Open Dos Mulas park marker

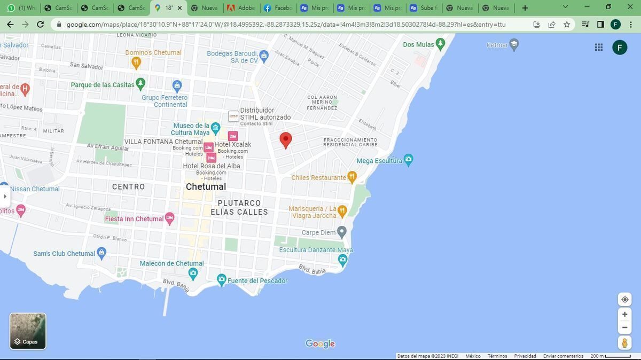440,44
